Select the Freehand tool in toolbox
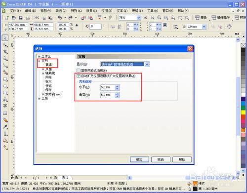The width and height of the screenshot is (247, 193). 5,66
